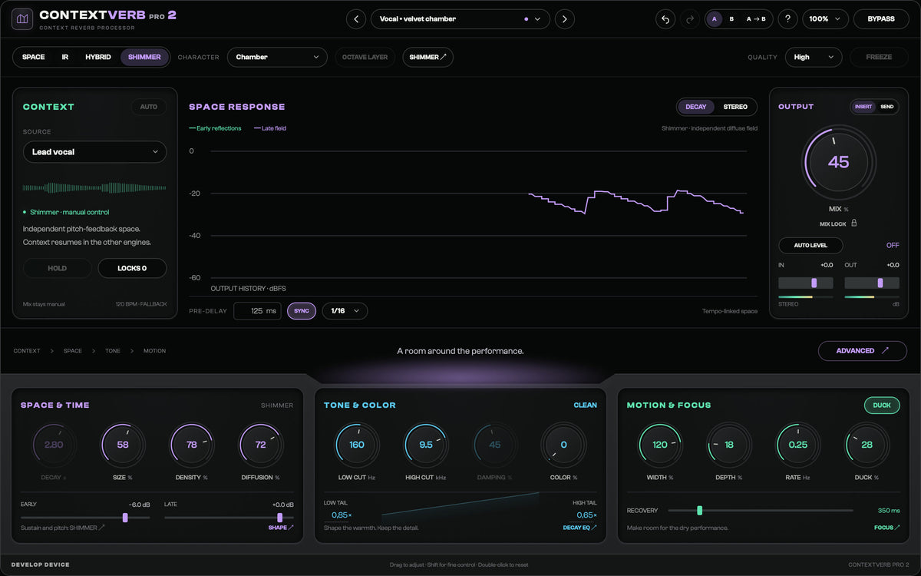Open the 1/16 sync division dropdown
Image resolution: width=921 pixels, height=576 pixels.
[x=345, y=311]
